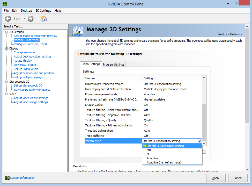
Task: Open Adjust video image settings
Action: [x=31, y=102]
